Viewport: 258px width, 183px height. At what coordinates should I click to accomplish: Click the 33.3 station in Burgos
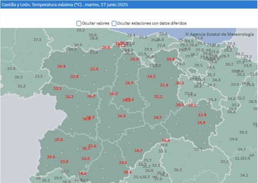[158, 97]
